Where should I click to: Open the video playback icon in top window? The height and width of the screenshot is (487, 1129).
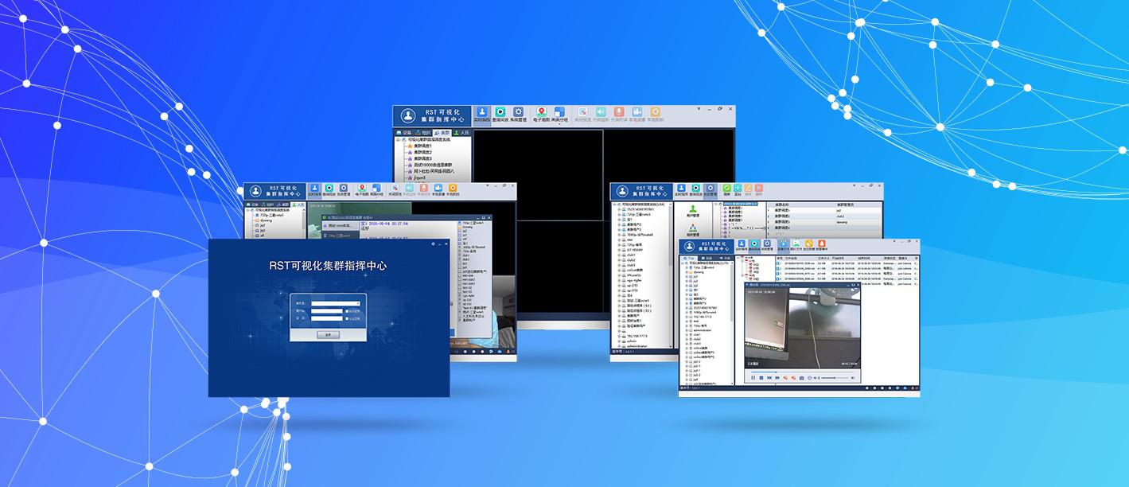[x=500, y=114]
